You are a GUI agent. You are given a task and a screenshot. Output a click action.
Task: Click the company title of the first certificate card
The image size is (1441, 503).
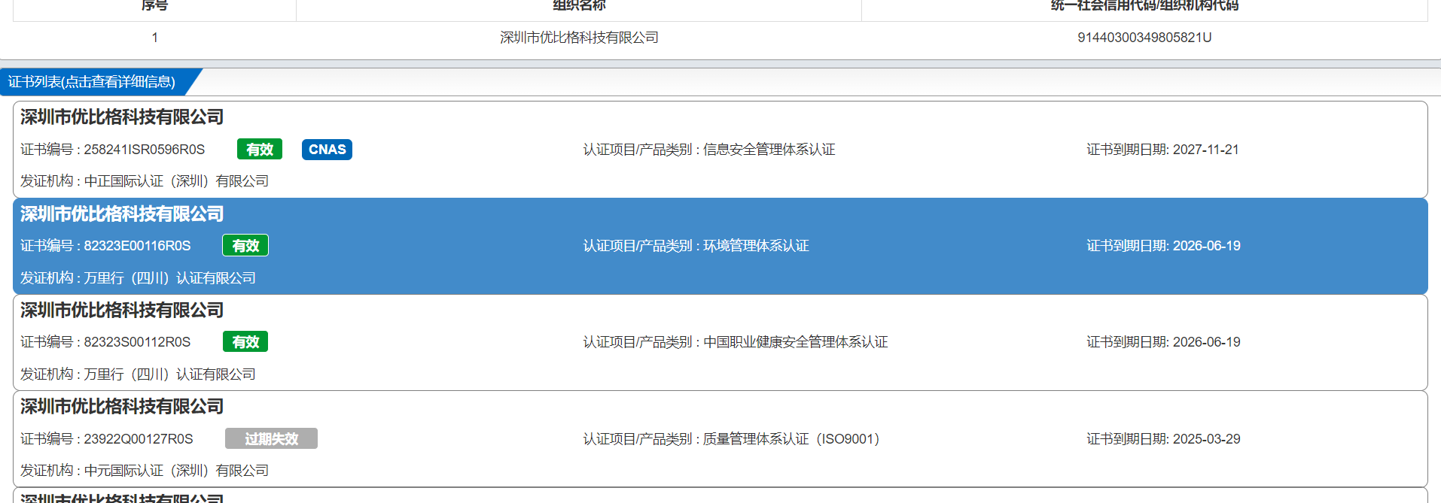coord(122,117)
